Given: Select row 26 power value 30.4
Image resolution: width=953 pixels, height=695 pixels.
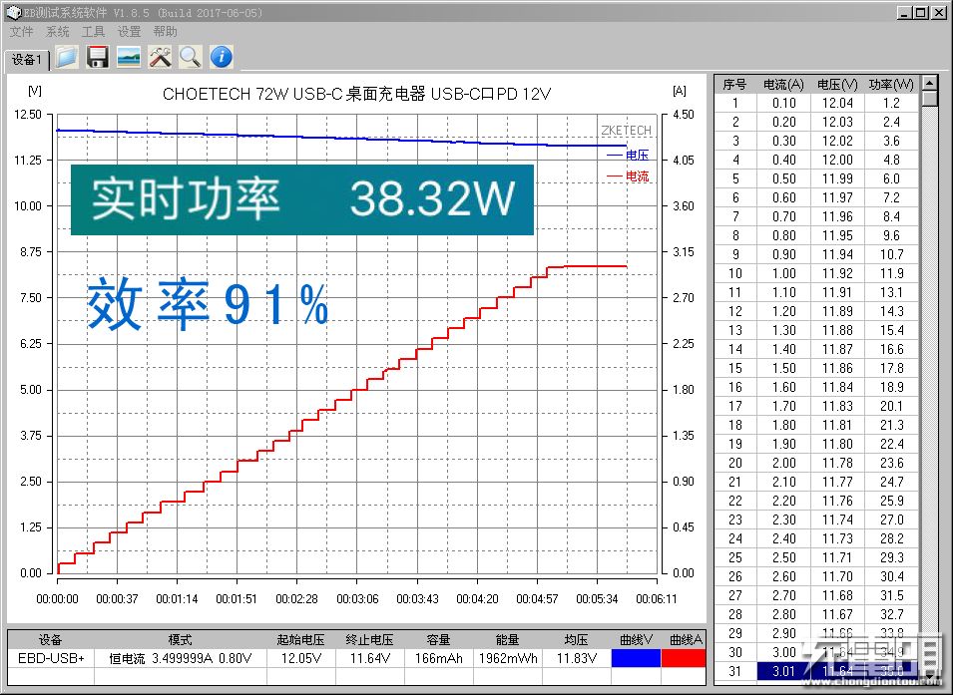Looking at the screenshot, I should coord(891,576).
